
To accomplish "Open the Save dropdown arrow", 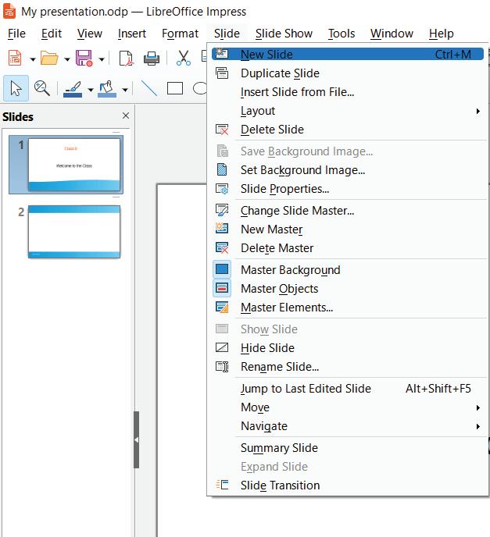I will tap(102, 59).
